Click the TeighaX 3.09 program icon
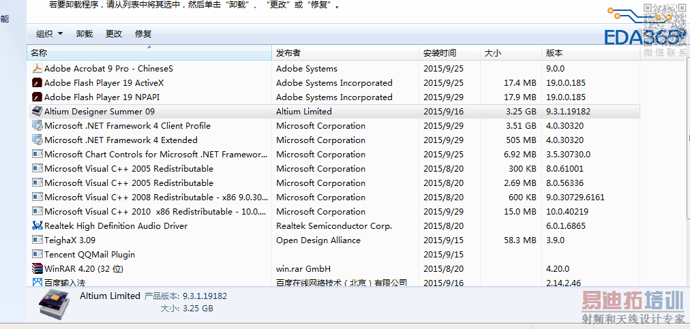The height and width of the screenshot is (329, 690). click(x=37, y=240)
